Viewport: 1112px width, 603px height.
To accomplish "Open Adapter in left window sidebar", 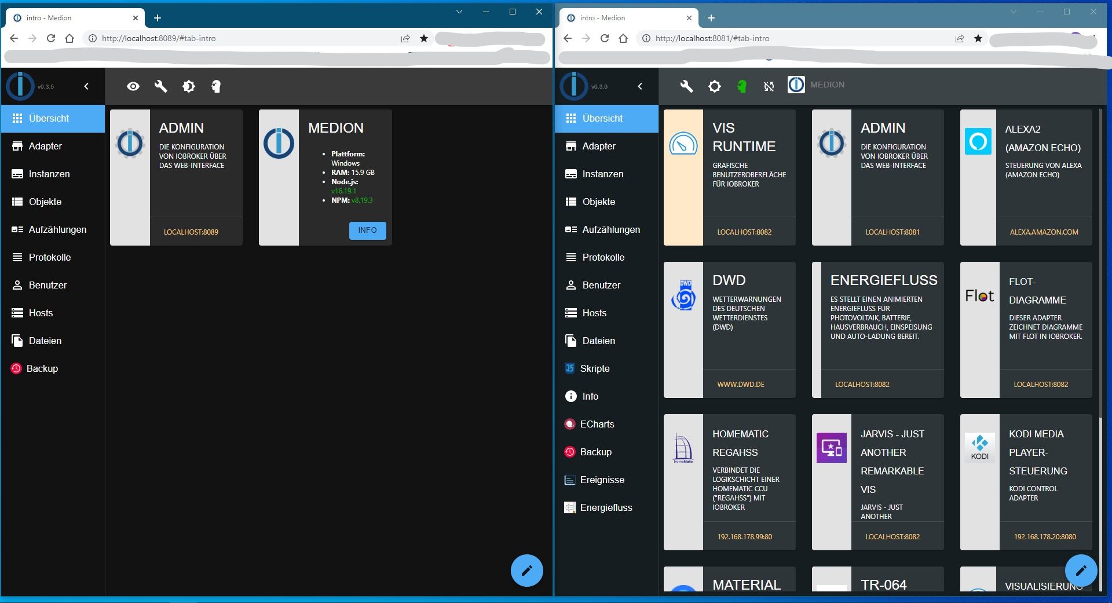I will click(53, 146).
